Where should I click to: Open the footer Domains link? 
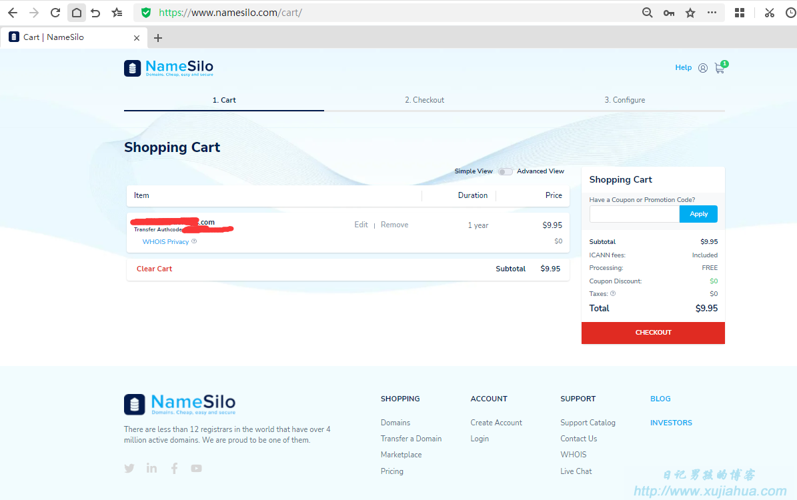click(395, 423)
